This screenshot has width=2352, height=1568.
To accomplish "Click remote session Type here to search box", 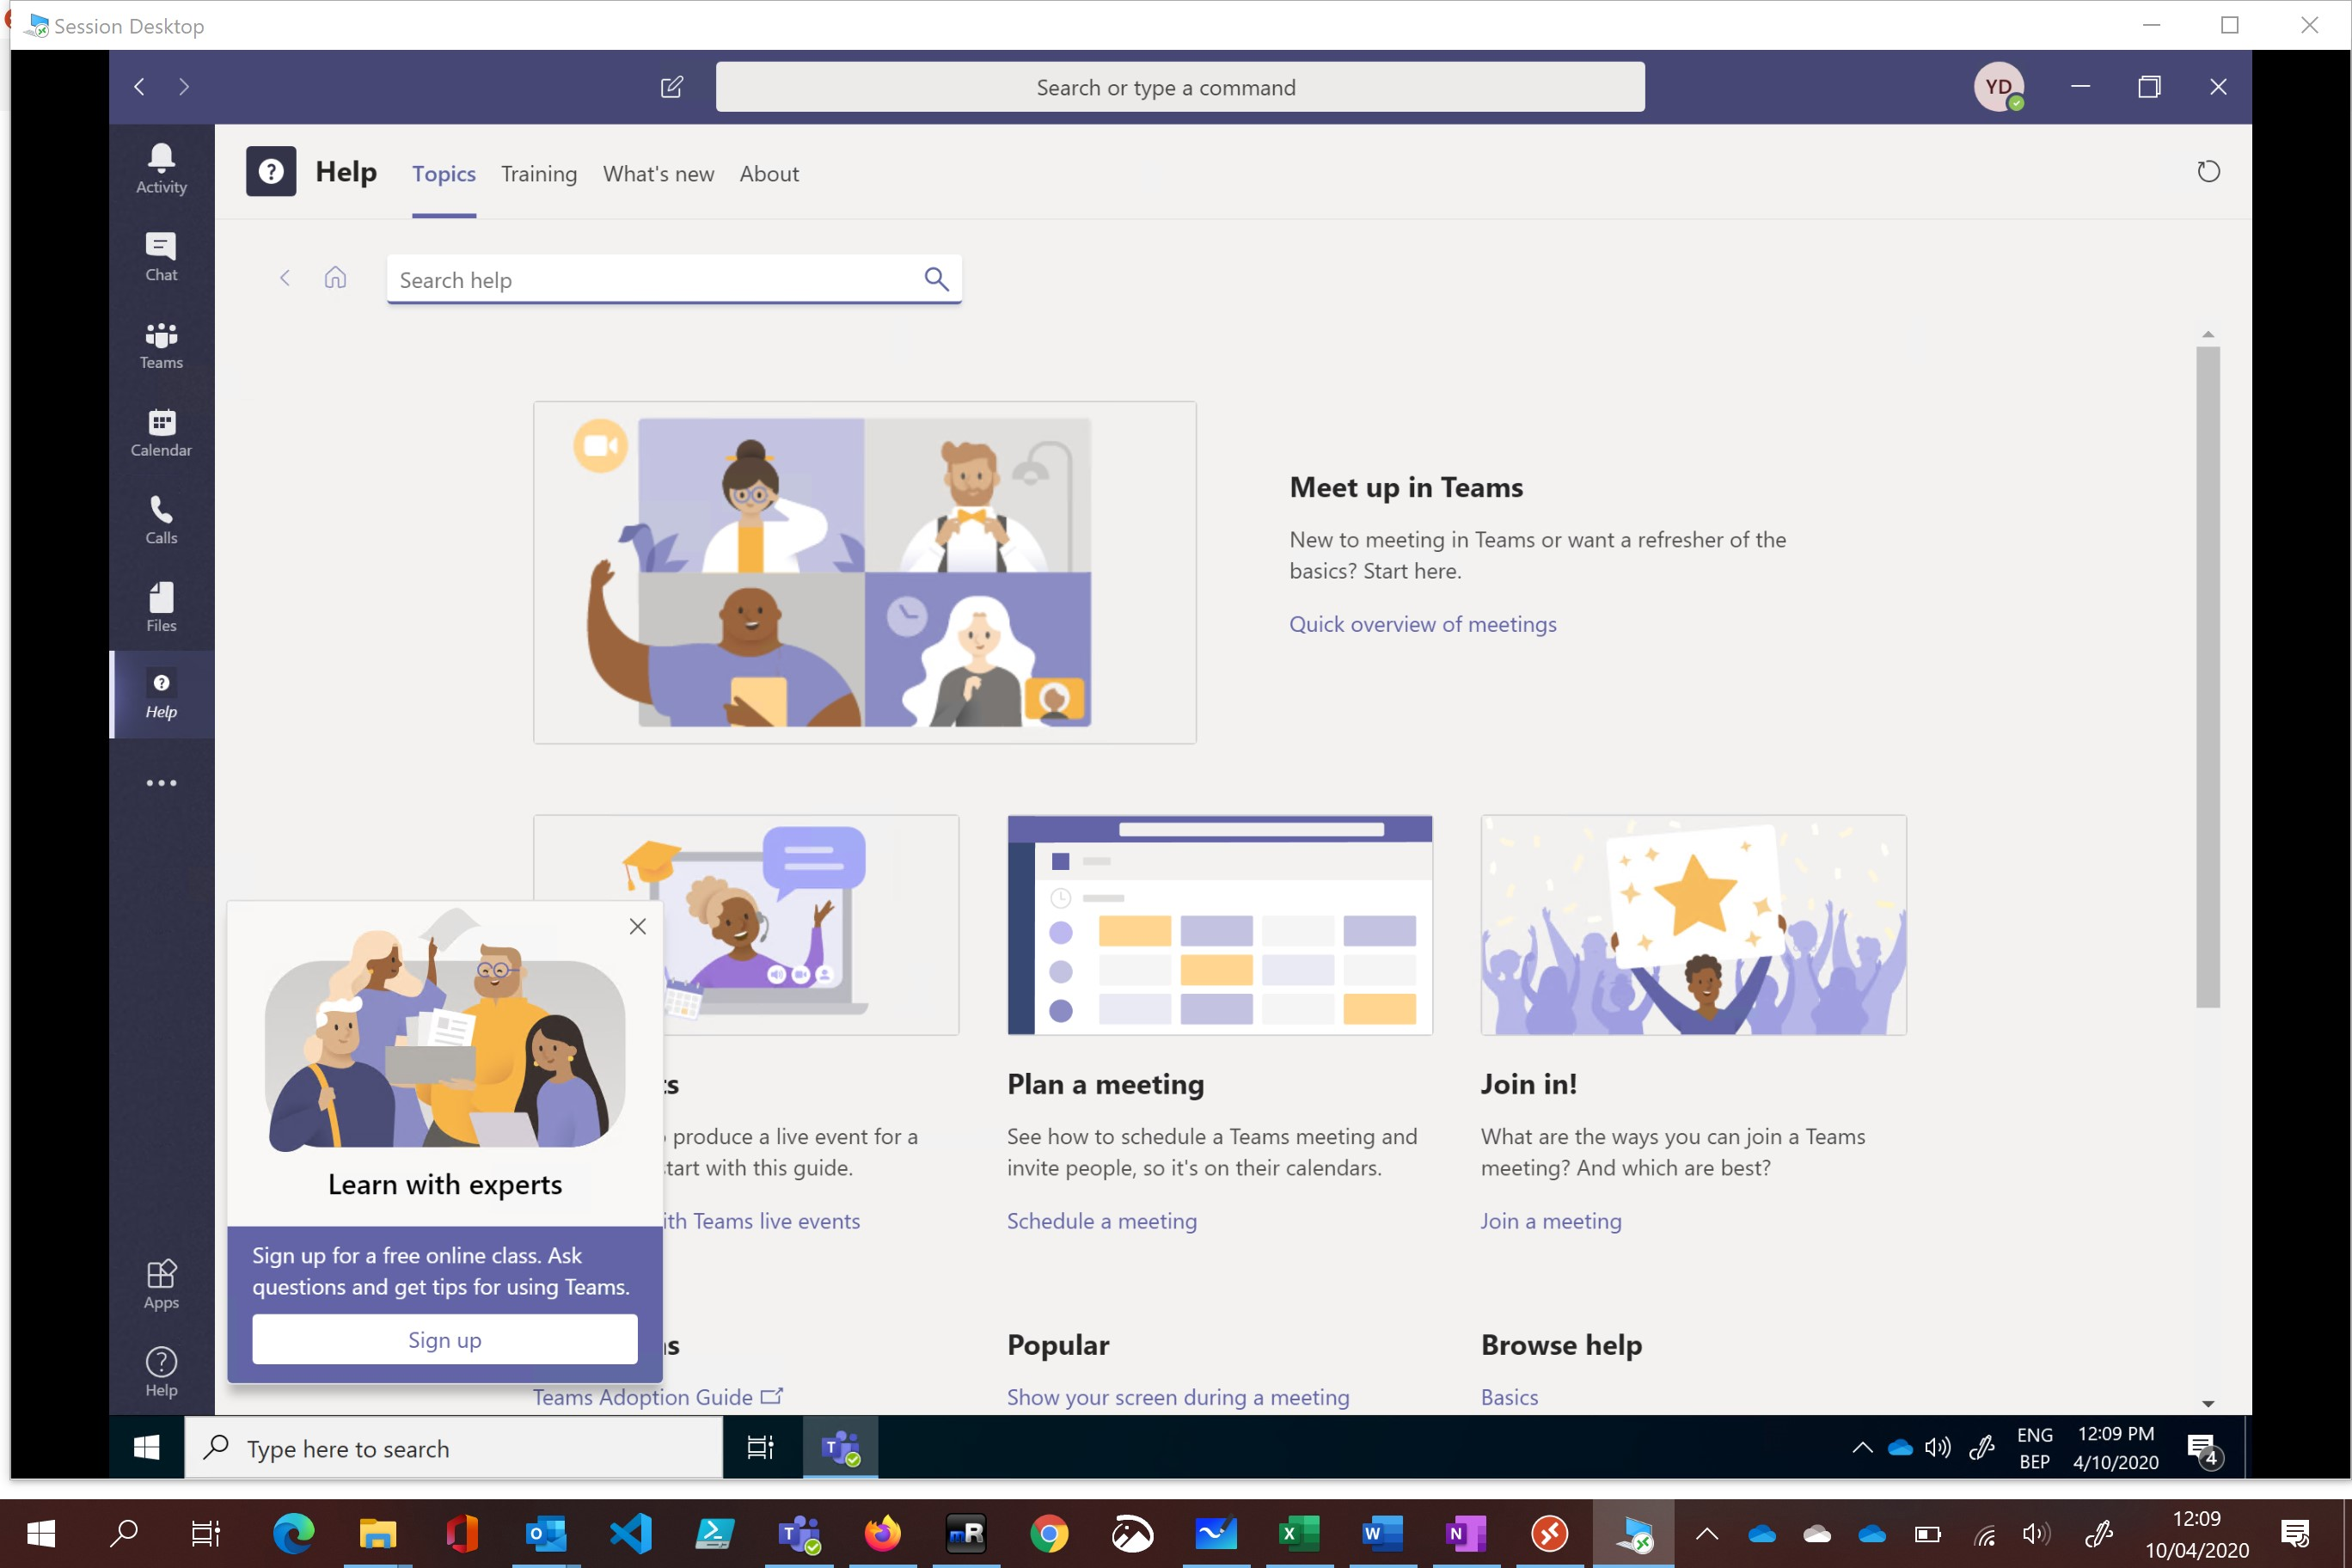I will (454, 1447).
